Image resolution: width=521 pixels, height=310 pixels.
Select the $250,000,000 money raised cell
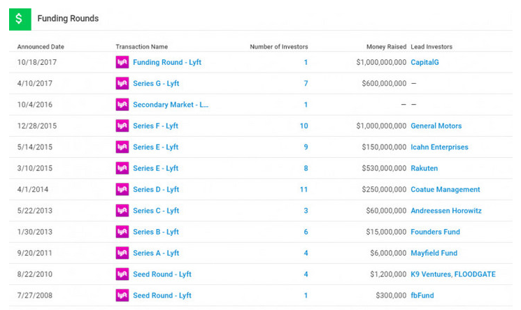point(384,189)
